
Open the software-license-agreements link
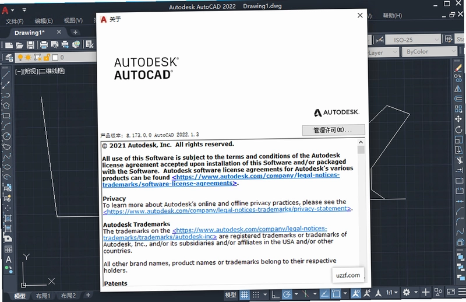point(221,180)
